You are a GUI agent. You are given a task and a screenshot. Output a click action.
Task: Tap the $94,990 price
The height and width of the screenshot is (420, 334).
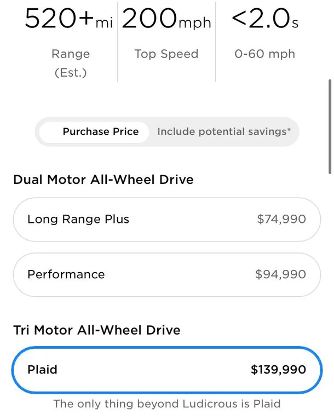point(280,274)
